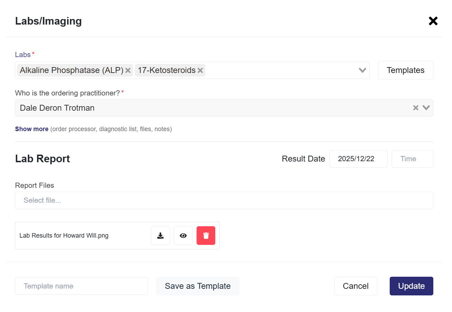The image size is (452, 312).
Task: Expand Show more options
Action: pos(31,129)
